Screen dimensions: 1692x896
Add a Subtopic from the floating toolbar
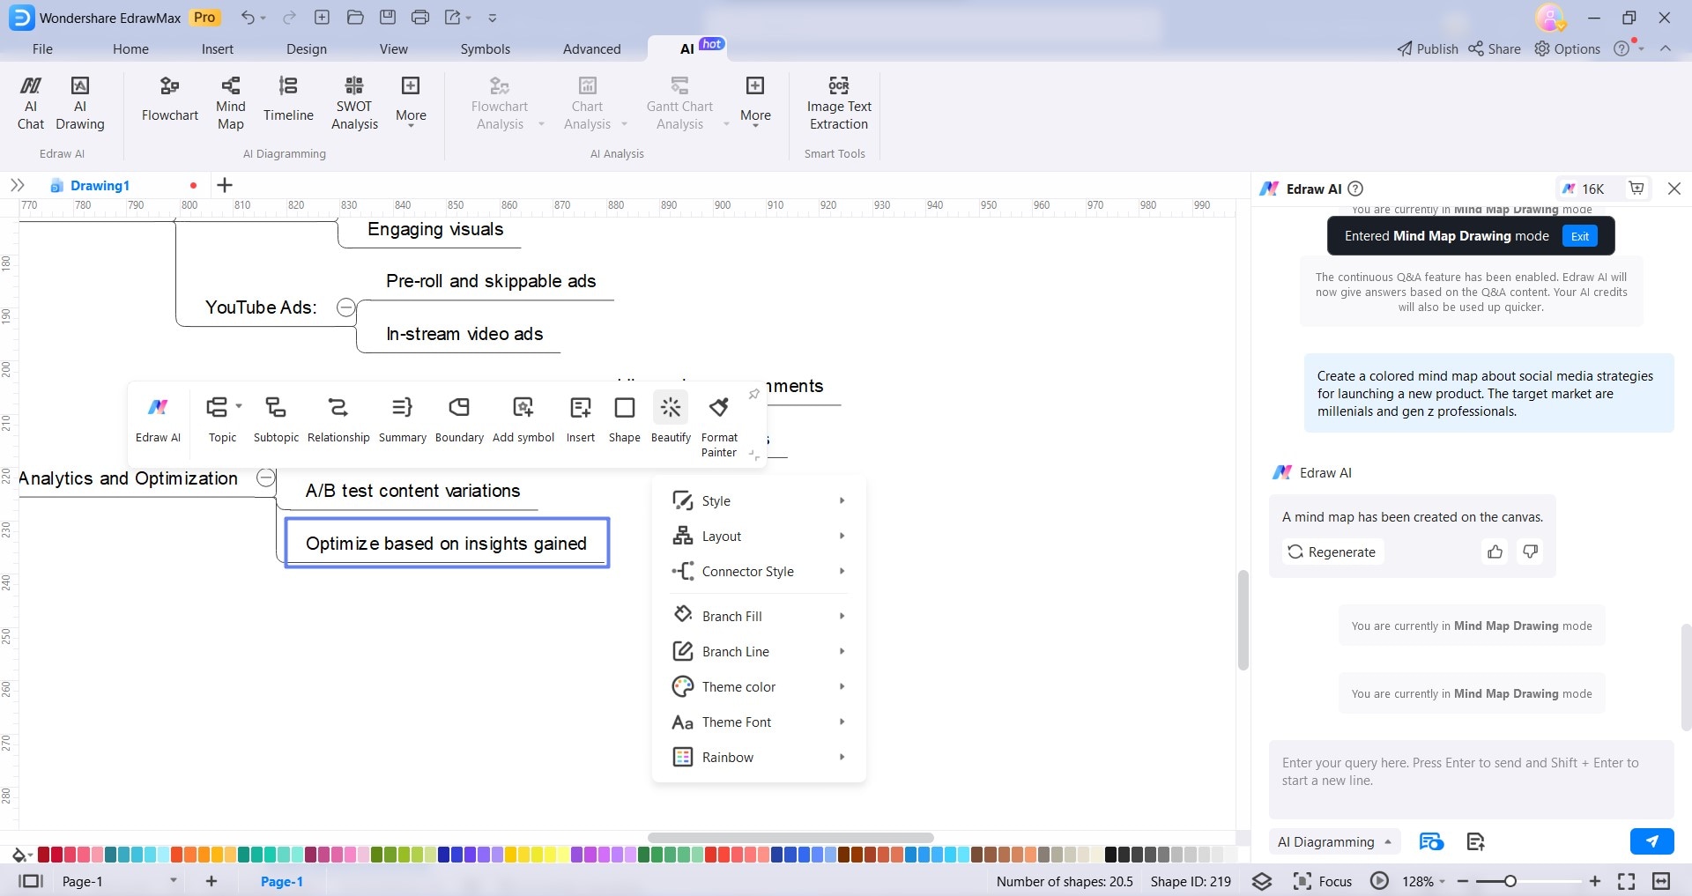pyautogui.click(x=276, y=419)
